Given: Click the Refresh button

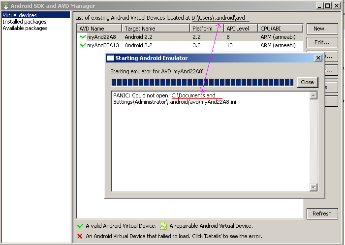Looking at the screenshot, I should 322,214.
